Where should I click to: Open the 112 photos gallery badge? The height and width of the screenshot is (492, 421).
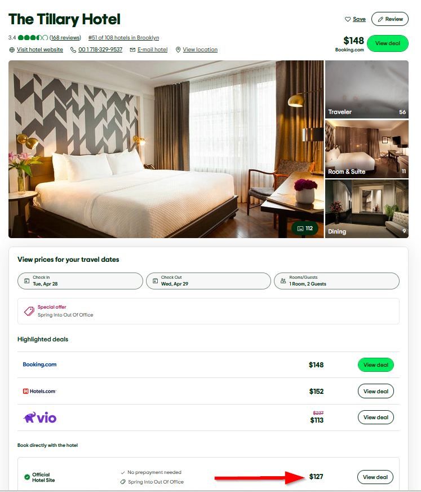305,229
